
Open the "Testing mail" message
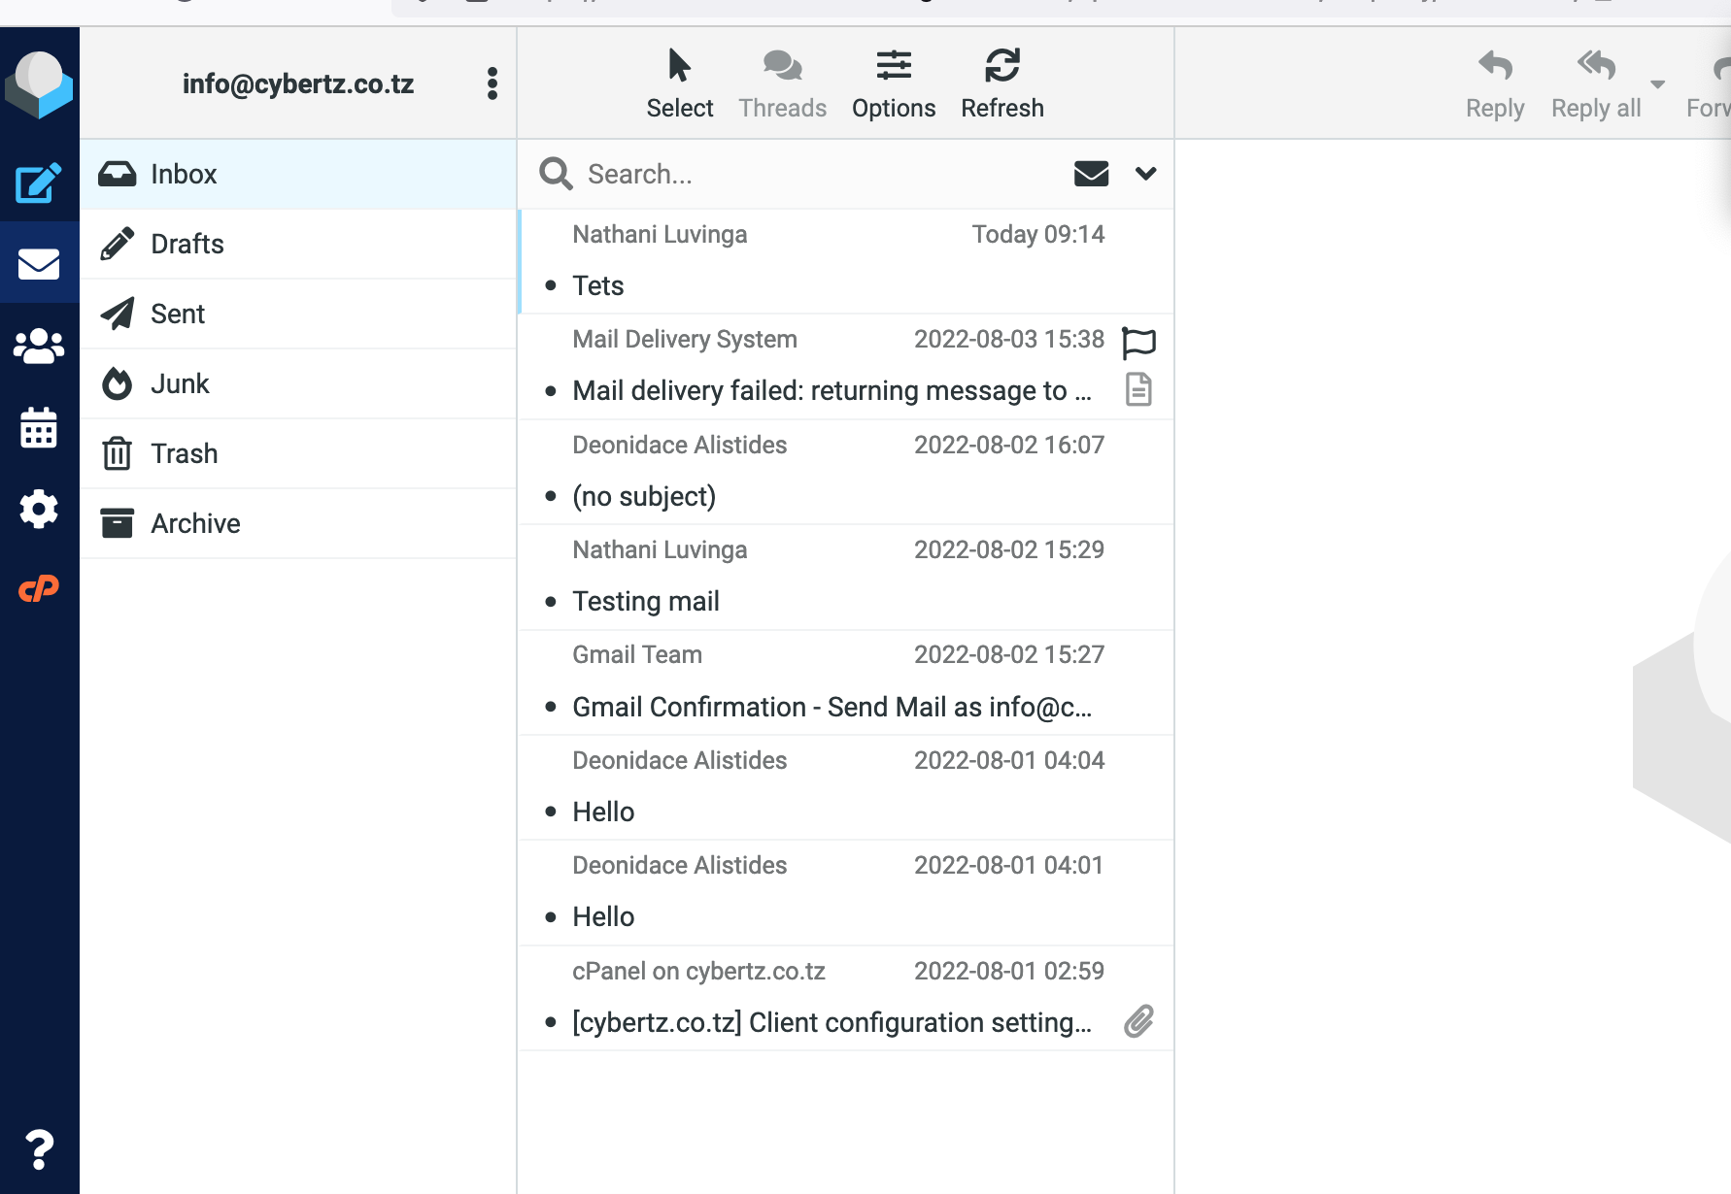(x=646, y=601)
